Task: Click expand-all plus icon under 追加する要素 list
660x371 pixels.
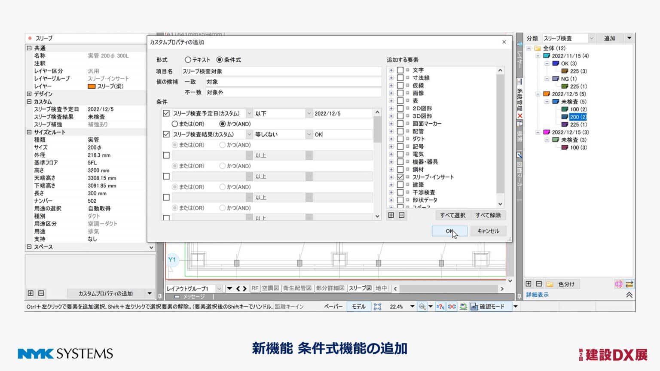Action: click(391, 215)
